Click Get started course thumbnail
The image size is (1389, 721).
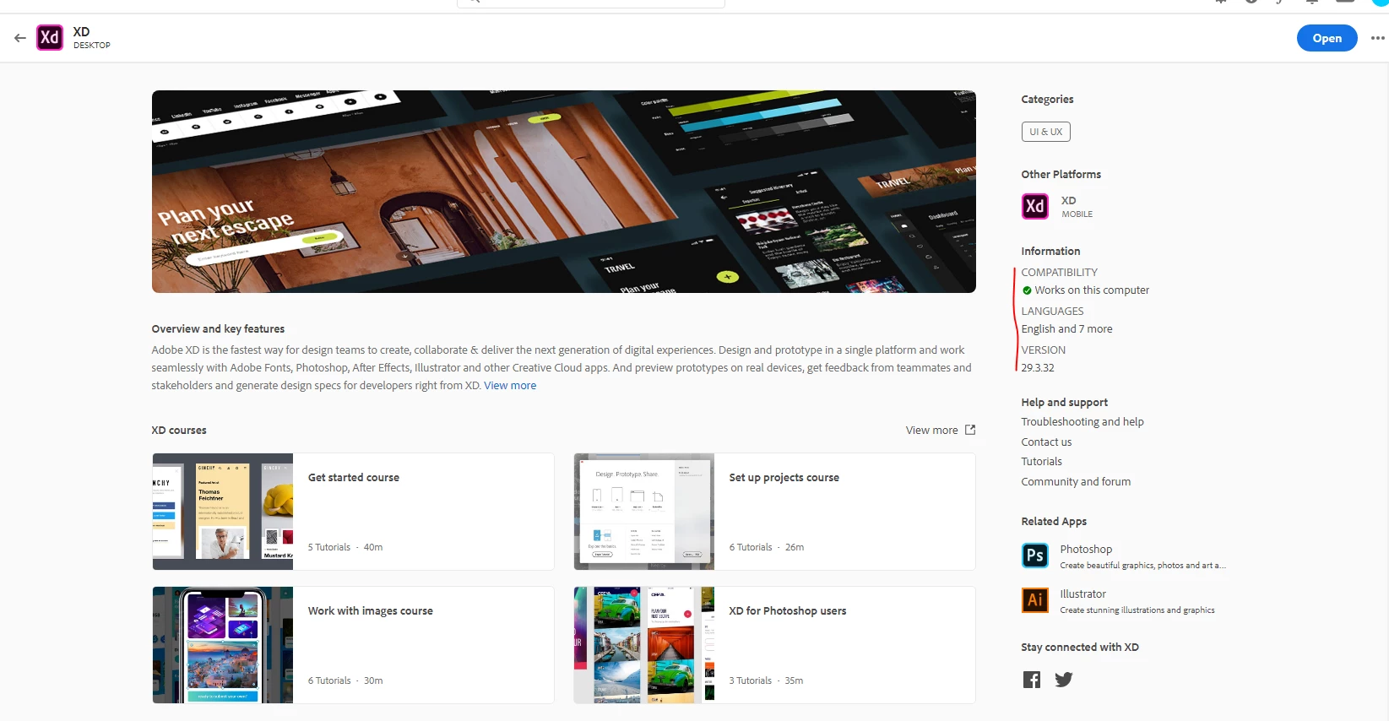tap(223, 512)
